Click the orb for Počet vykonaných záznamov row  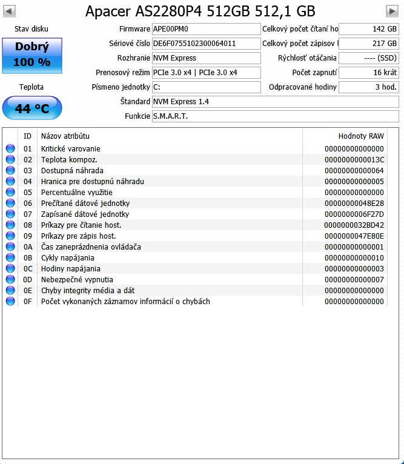click(x=10, y=301)
